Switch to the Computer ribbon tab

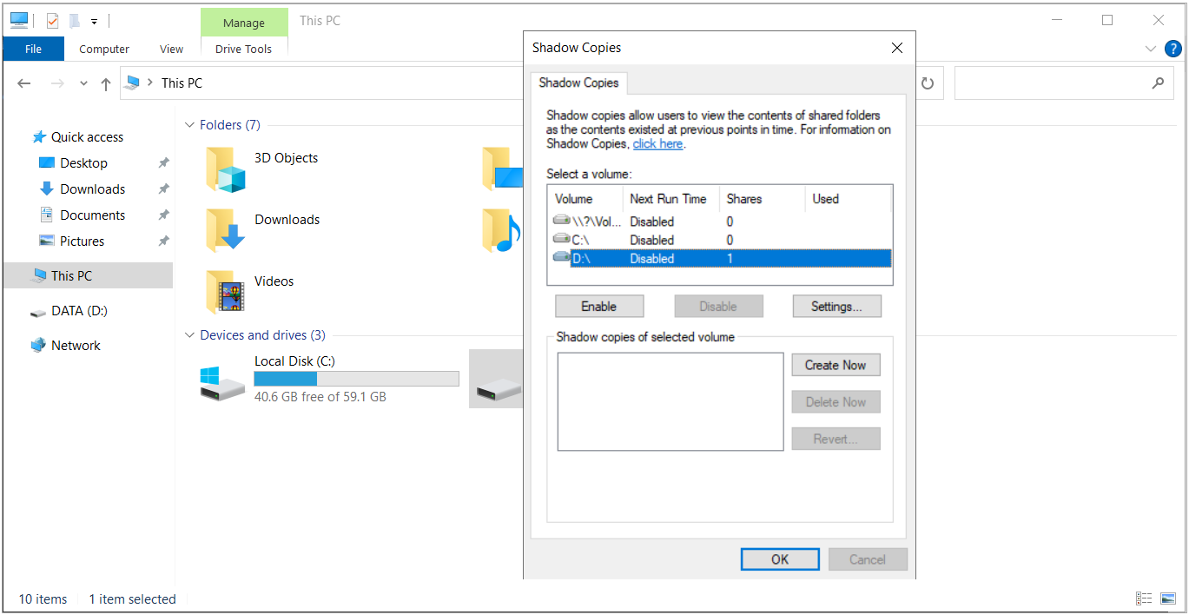(x=104, y=50)
